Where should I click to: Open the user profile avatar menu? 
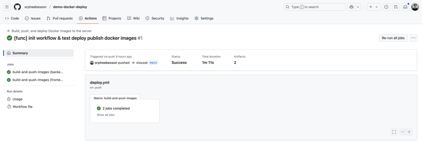click(415, 7)
